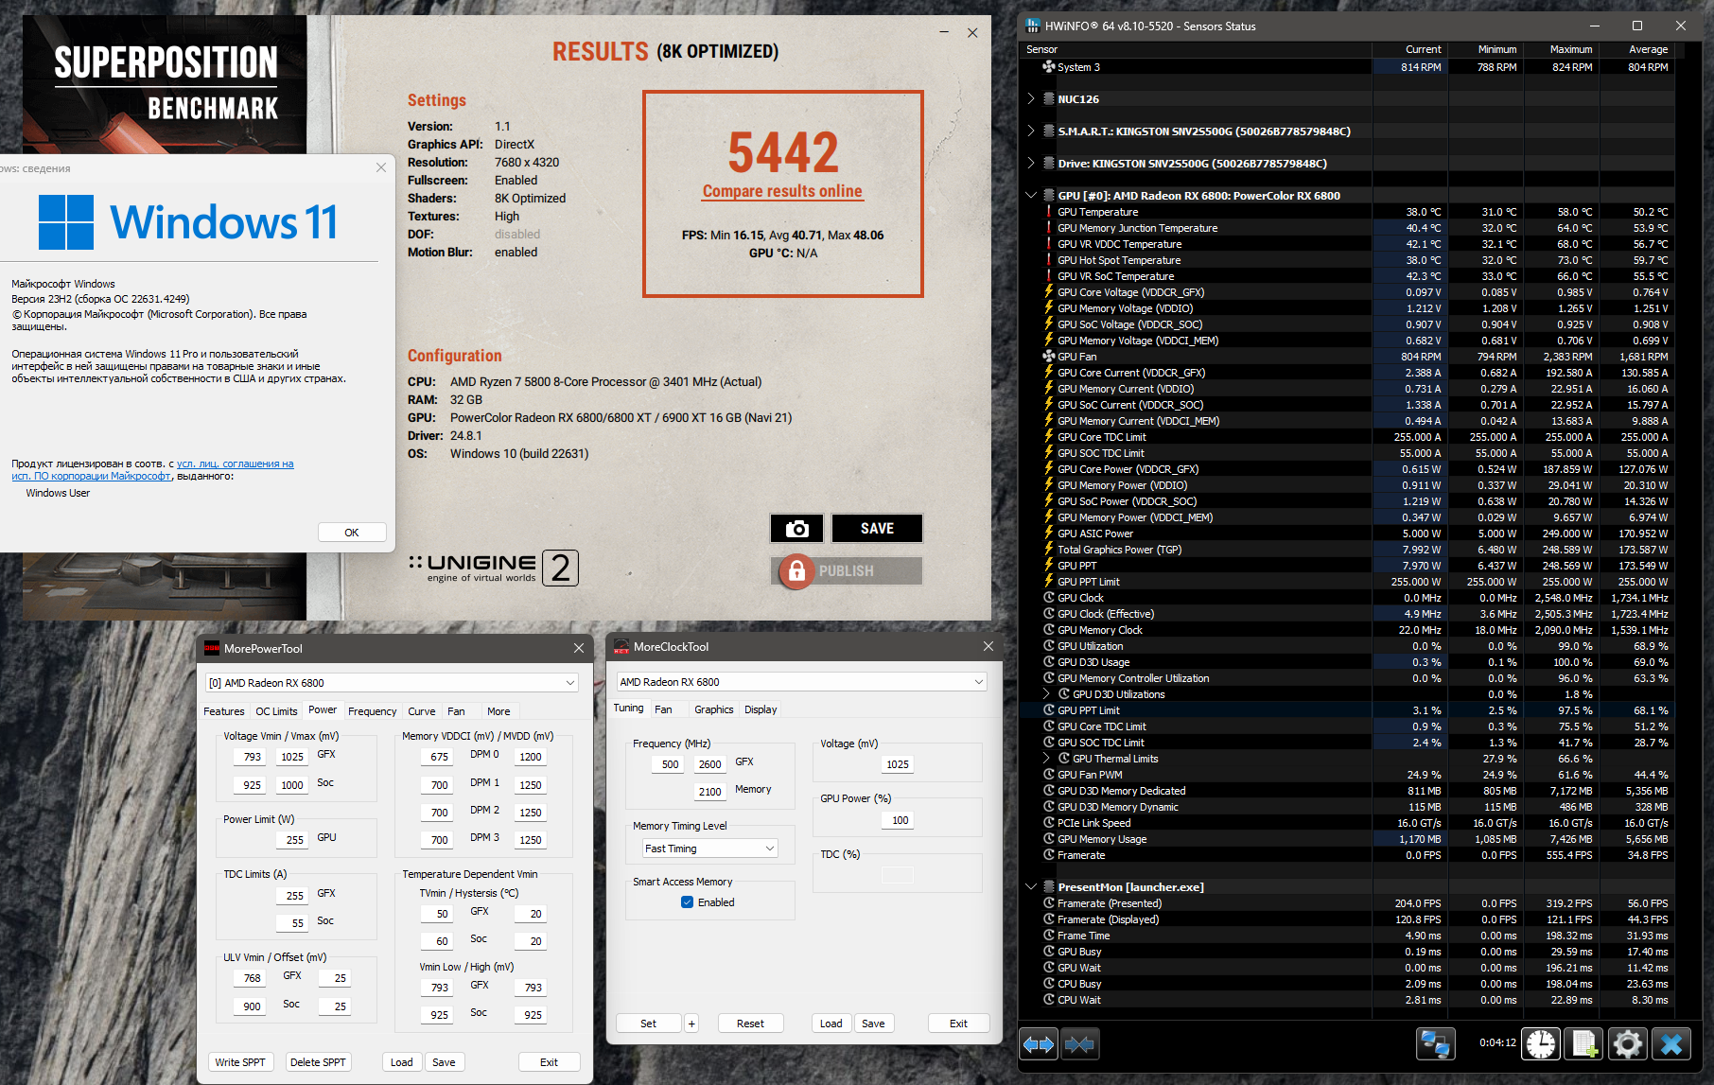Click the HWiNFO expand columns arrows button
Screen dimensions: 1714x1085
coord(1039,1044)
